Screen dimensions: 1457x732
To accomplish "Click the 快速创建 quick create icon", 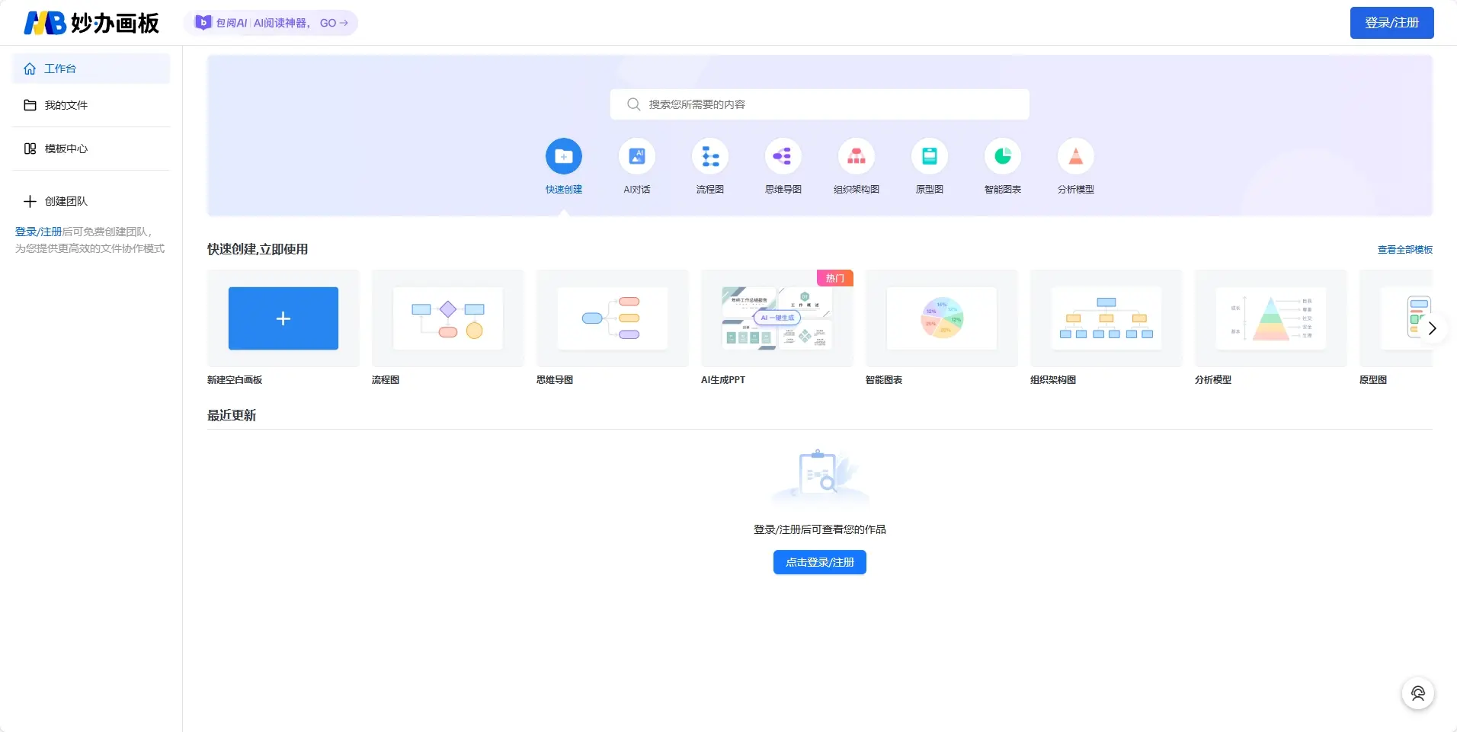I will pos(563,156).
